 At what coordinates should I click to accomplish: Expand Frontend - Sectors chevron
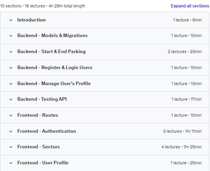coord(11,147)
